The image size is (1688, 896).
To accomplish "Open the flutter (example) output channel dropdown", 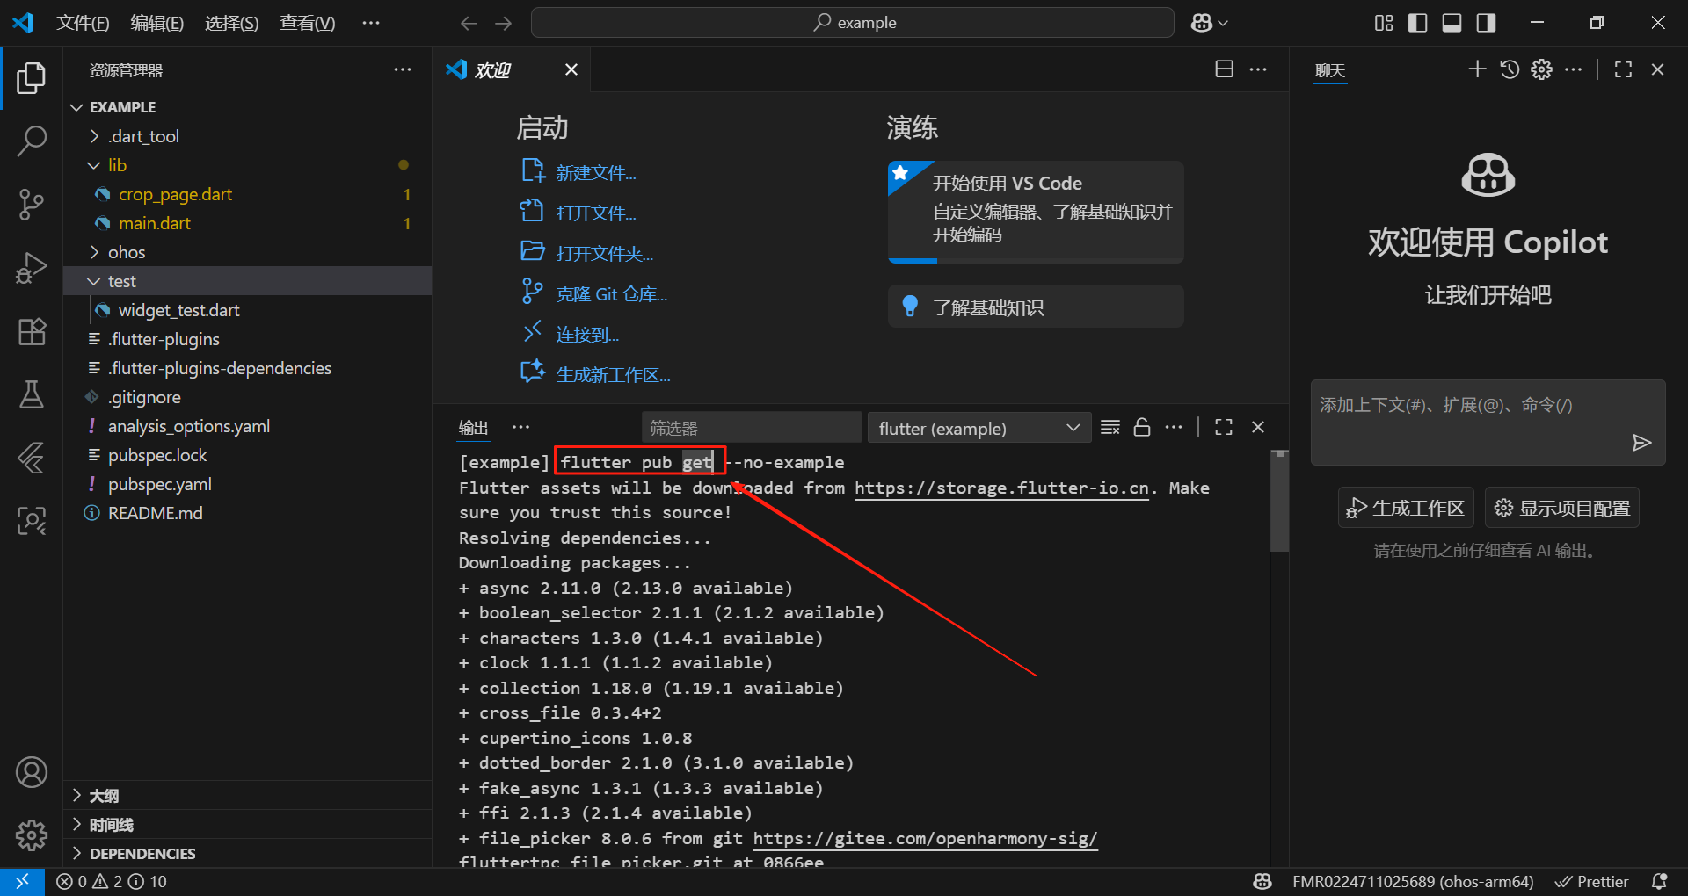I will point(979,428).
